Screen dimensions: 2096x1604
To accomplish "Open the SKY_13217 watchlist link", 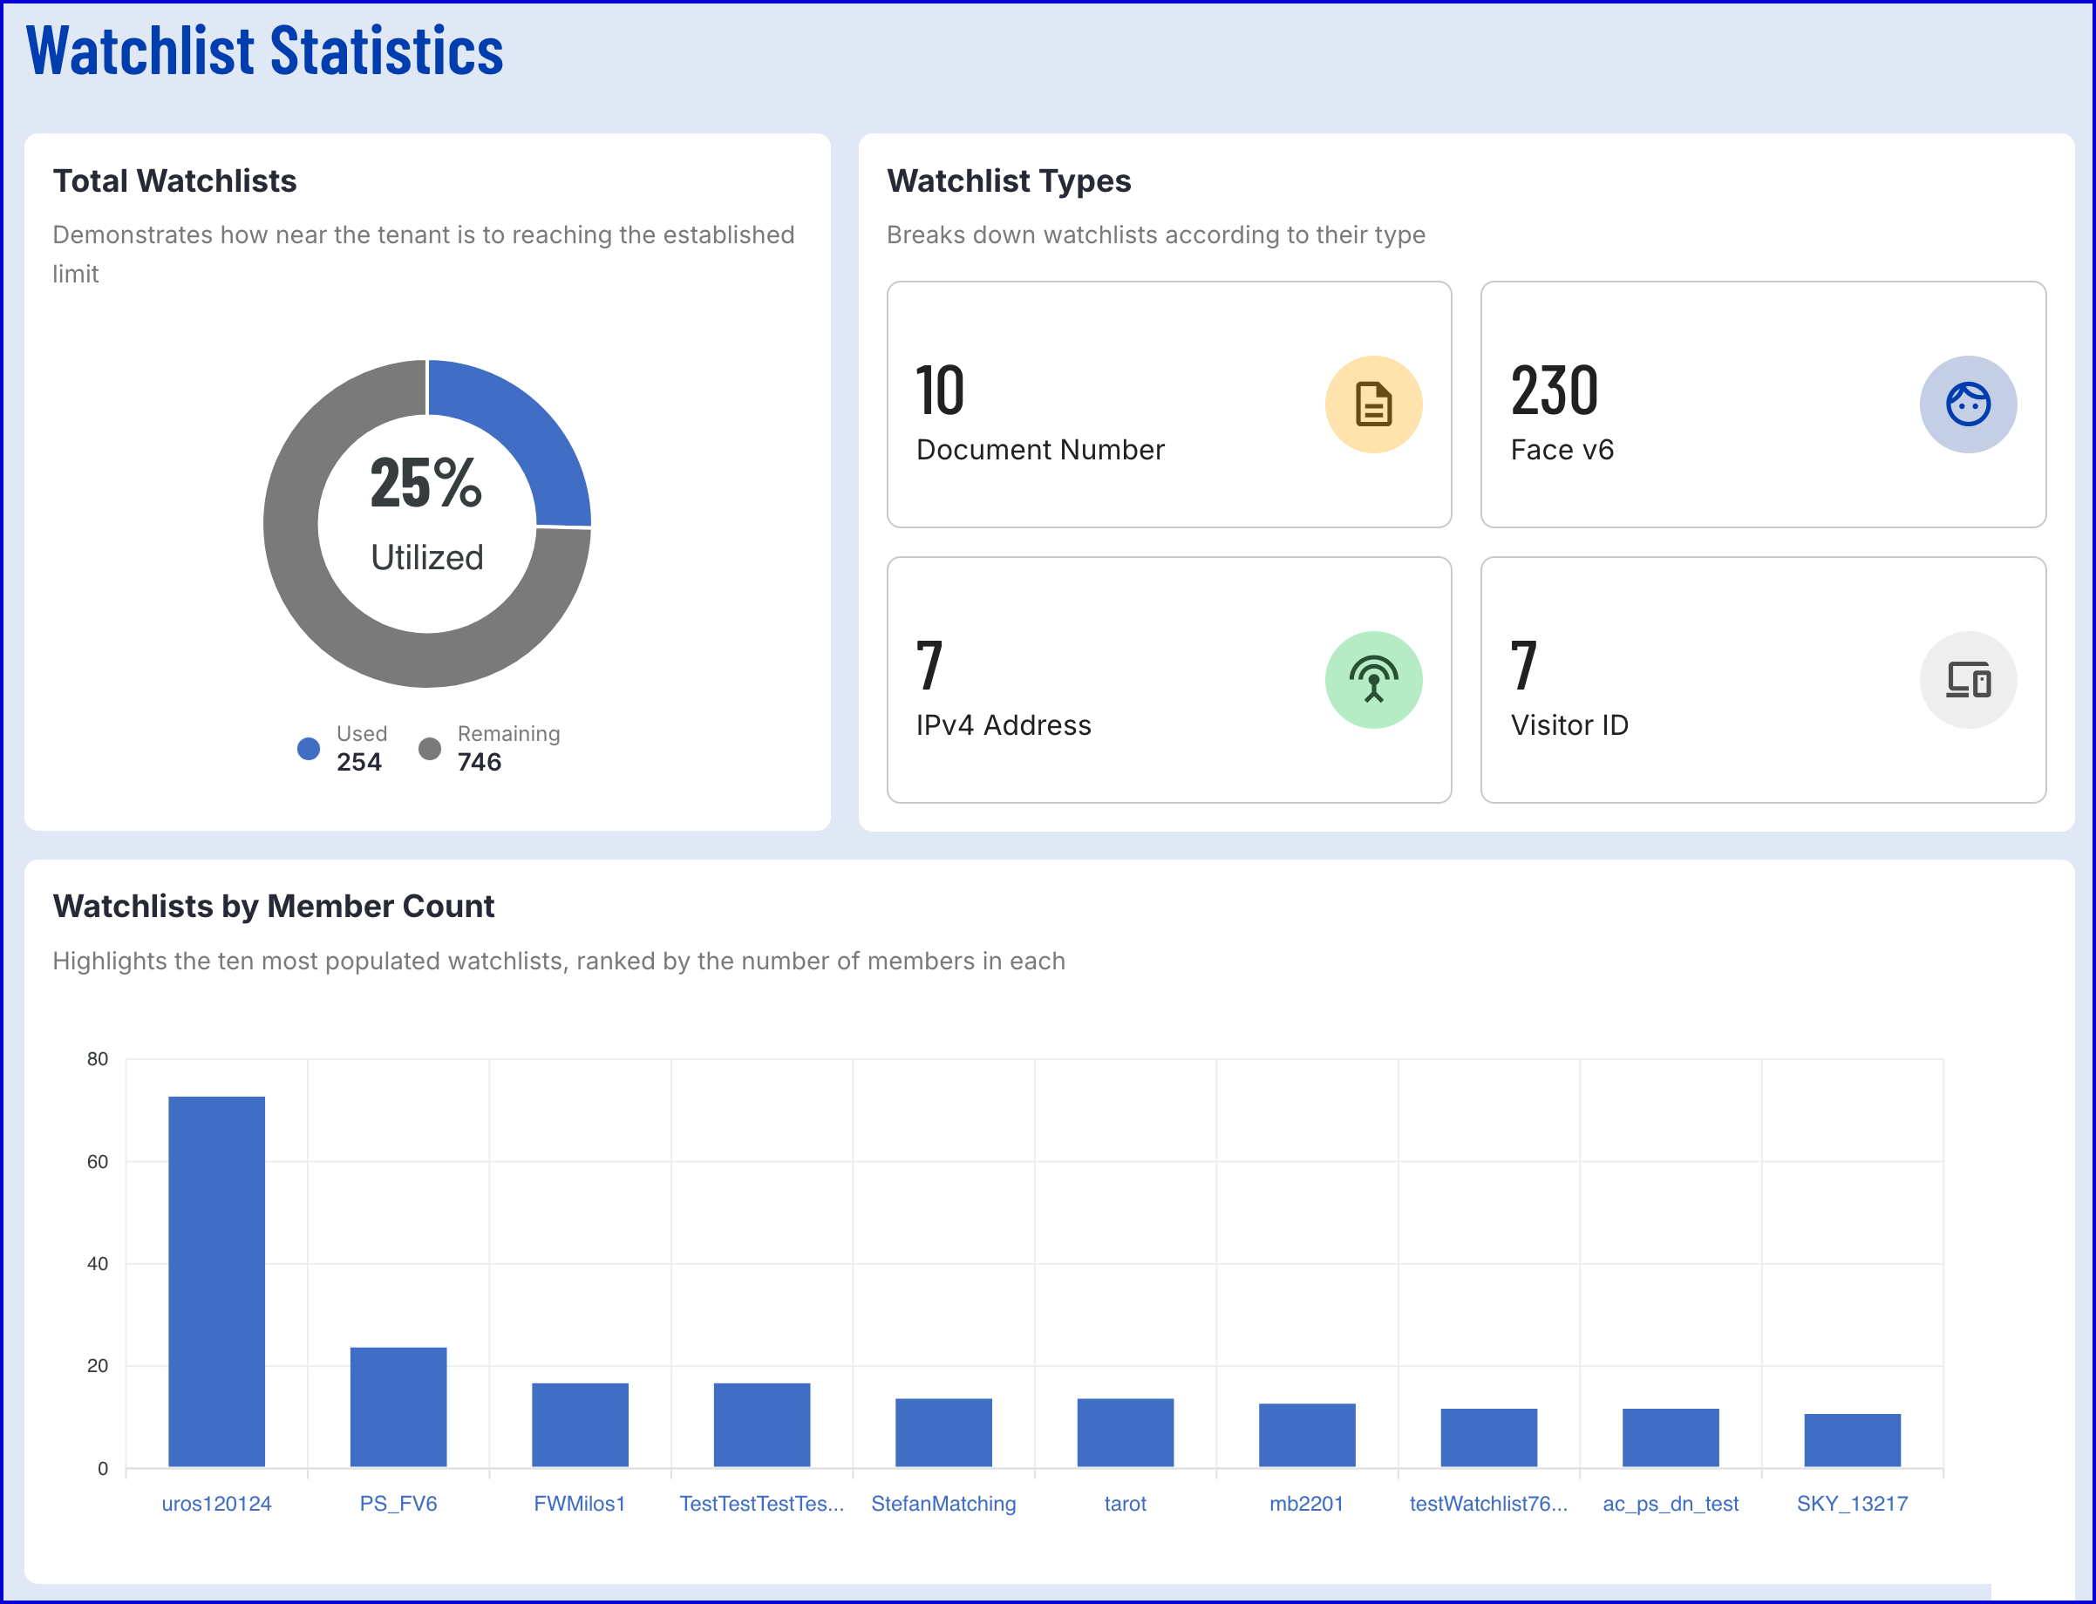I will (1852, 1504).
